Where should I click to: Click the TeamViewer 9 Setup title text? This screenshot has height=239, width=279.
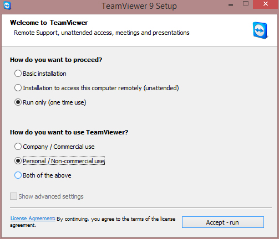pos(139,6)
